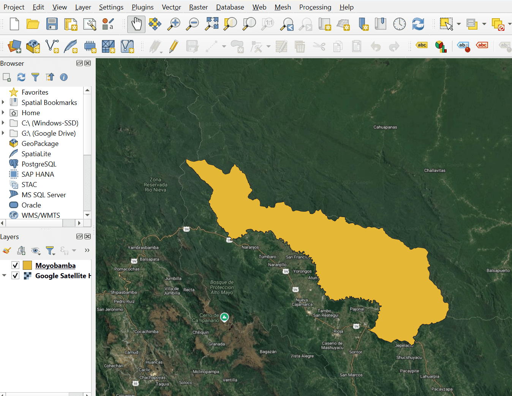This screenshot has height=396, width=512.
Task: Create a new GeoPackage layer
Action: [x=33, y=46]
